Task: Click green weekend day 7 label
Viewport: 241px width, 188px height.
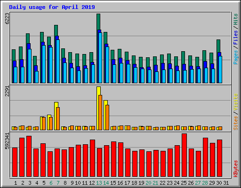Action: coord(58,183)
